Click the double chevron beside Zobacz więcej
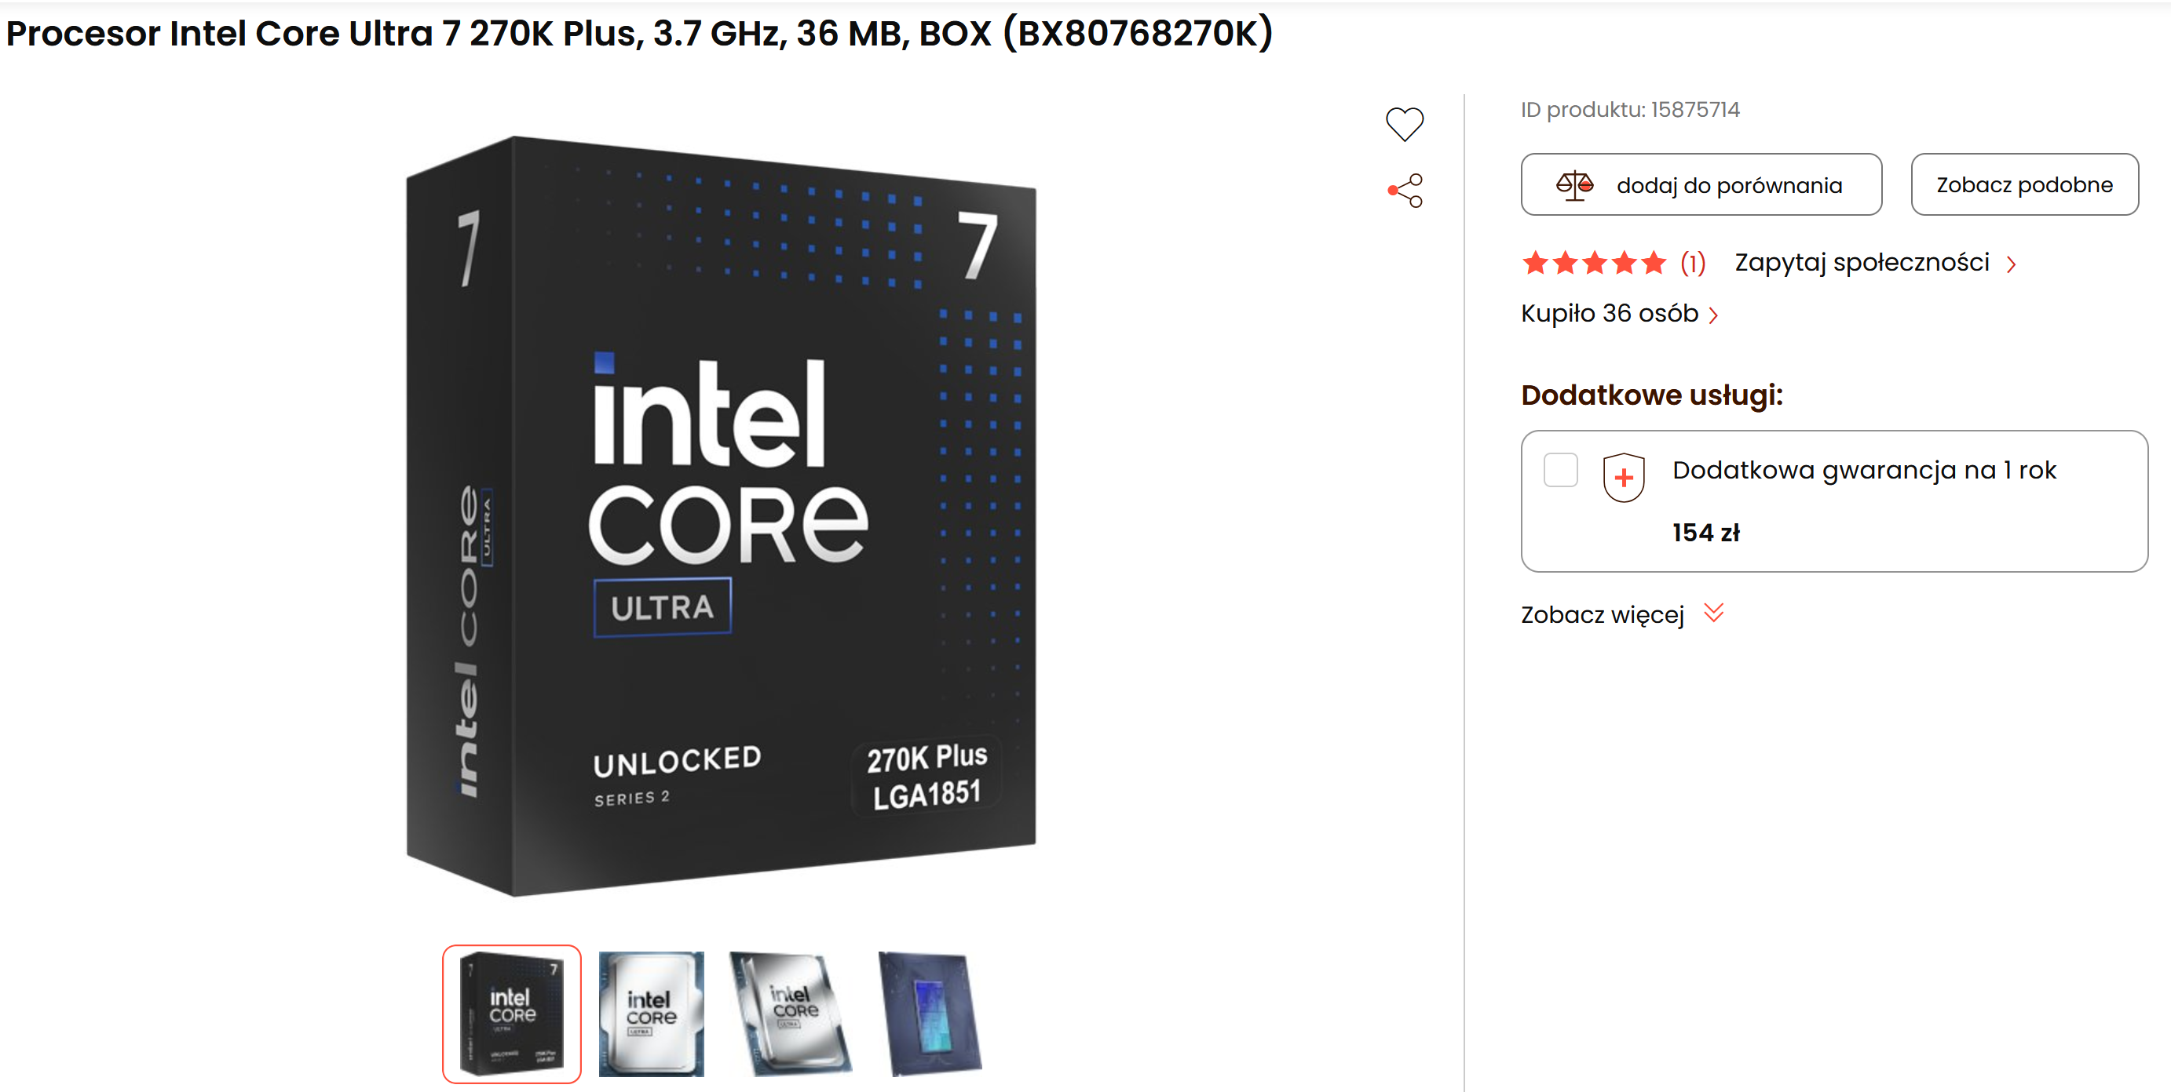The height and width of the screenshot is (1092, 2171). point(1714,612)
